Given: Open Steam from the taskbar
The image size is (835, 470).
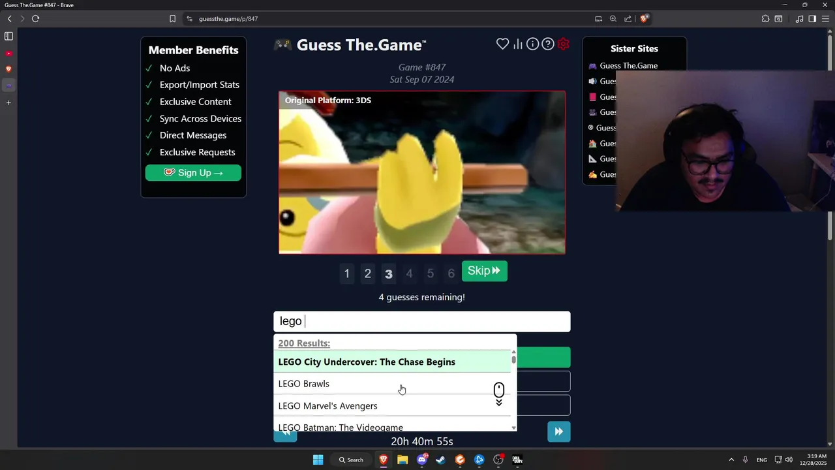Looking at the screenshot, I should click(440, 460).
